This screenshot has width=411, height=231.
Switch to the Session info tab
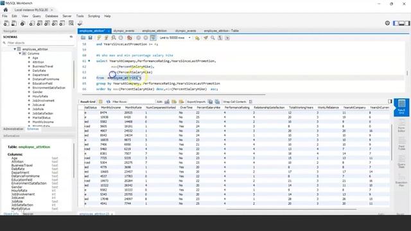click(x=28, y=214)
